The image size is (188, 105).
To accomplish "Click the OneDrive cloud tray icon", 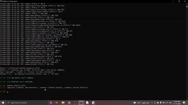I will tap(158, 103).
